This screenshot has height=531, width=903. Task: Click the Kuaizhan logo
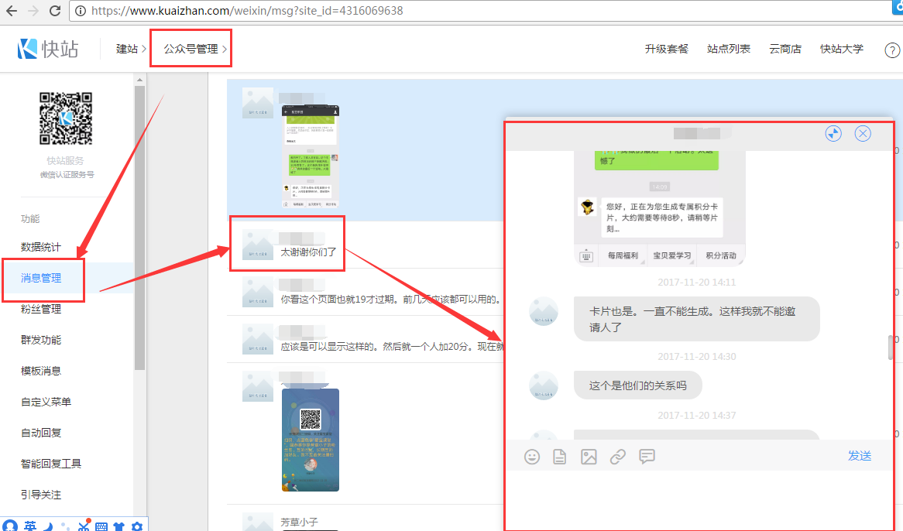48,49
